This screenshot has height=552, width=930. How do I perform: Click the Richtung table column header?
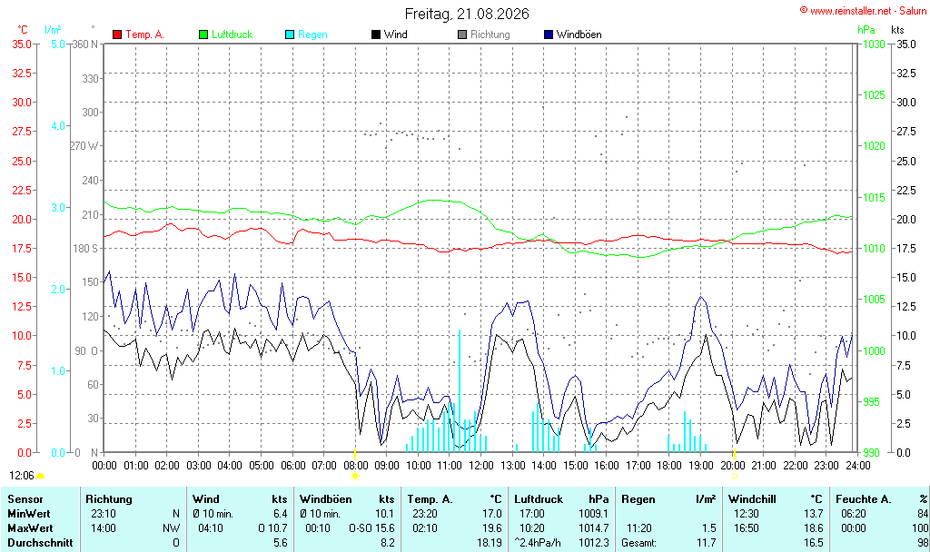coord(109,499)
